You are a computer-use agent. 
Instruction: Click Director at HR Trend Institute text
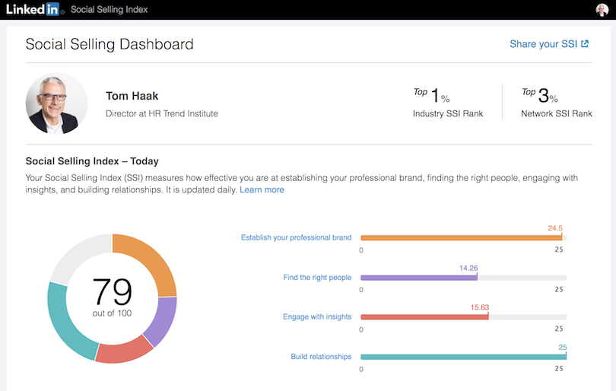161,113
